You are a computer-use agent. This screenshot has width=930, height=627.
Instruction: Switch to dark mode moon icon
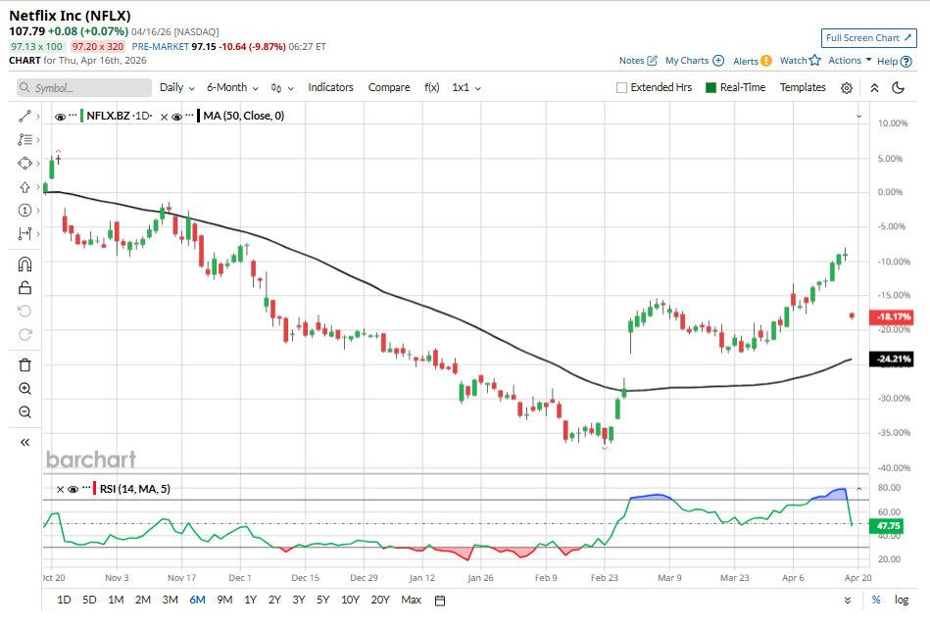899,88
